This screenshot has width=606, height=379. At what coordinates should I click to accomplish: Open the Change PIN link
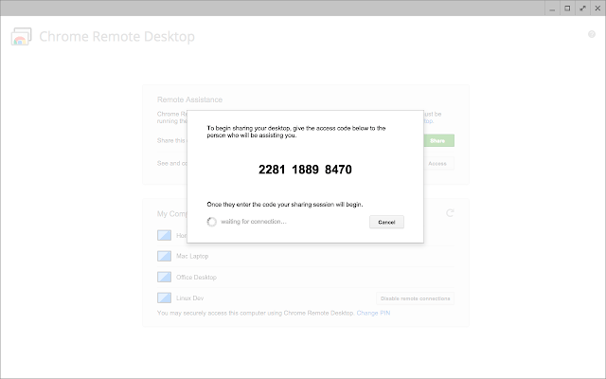(x=373, y=312)
